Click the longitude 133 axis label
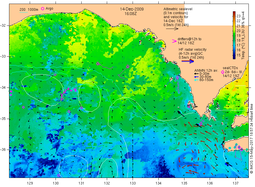Screen dimensions: 255x187 point(133,183)
